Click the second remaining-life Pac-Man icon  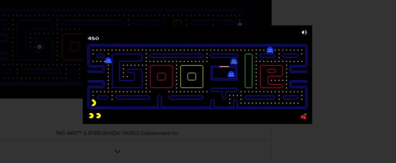click(98, 116)
